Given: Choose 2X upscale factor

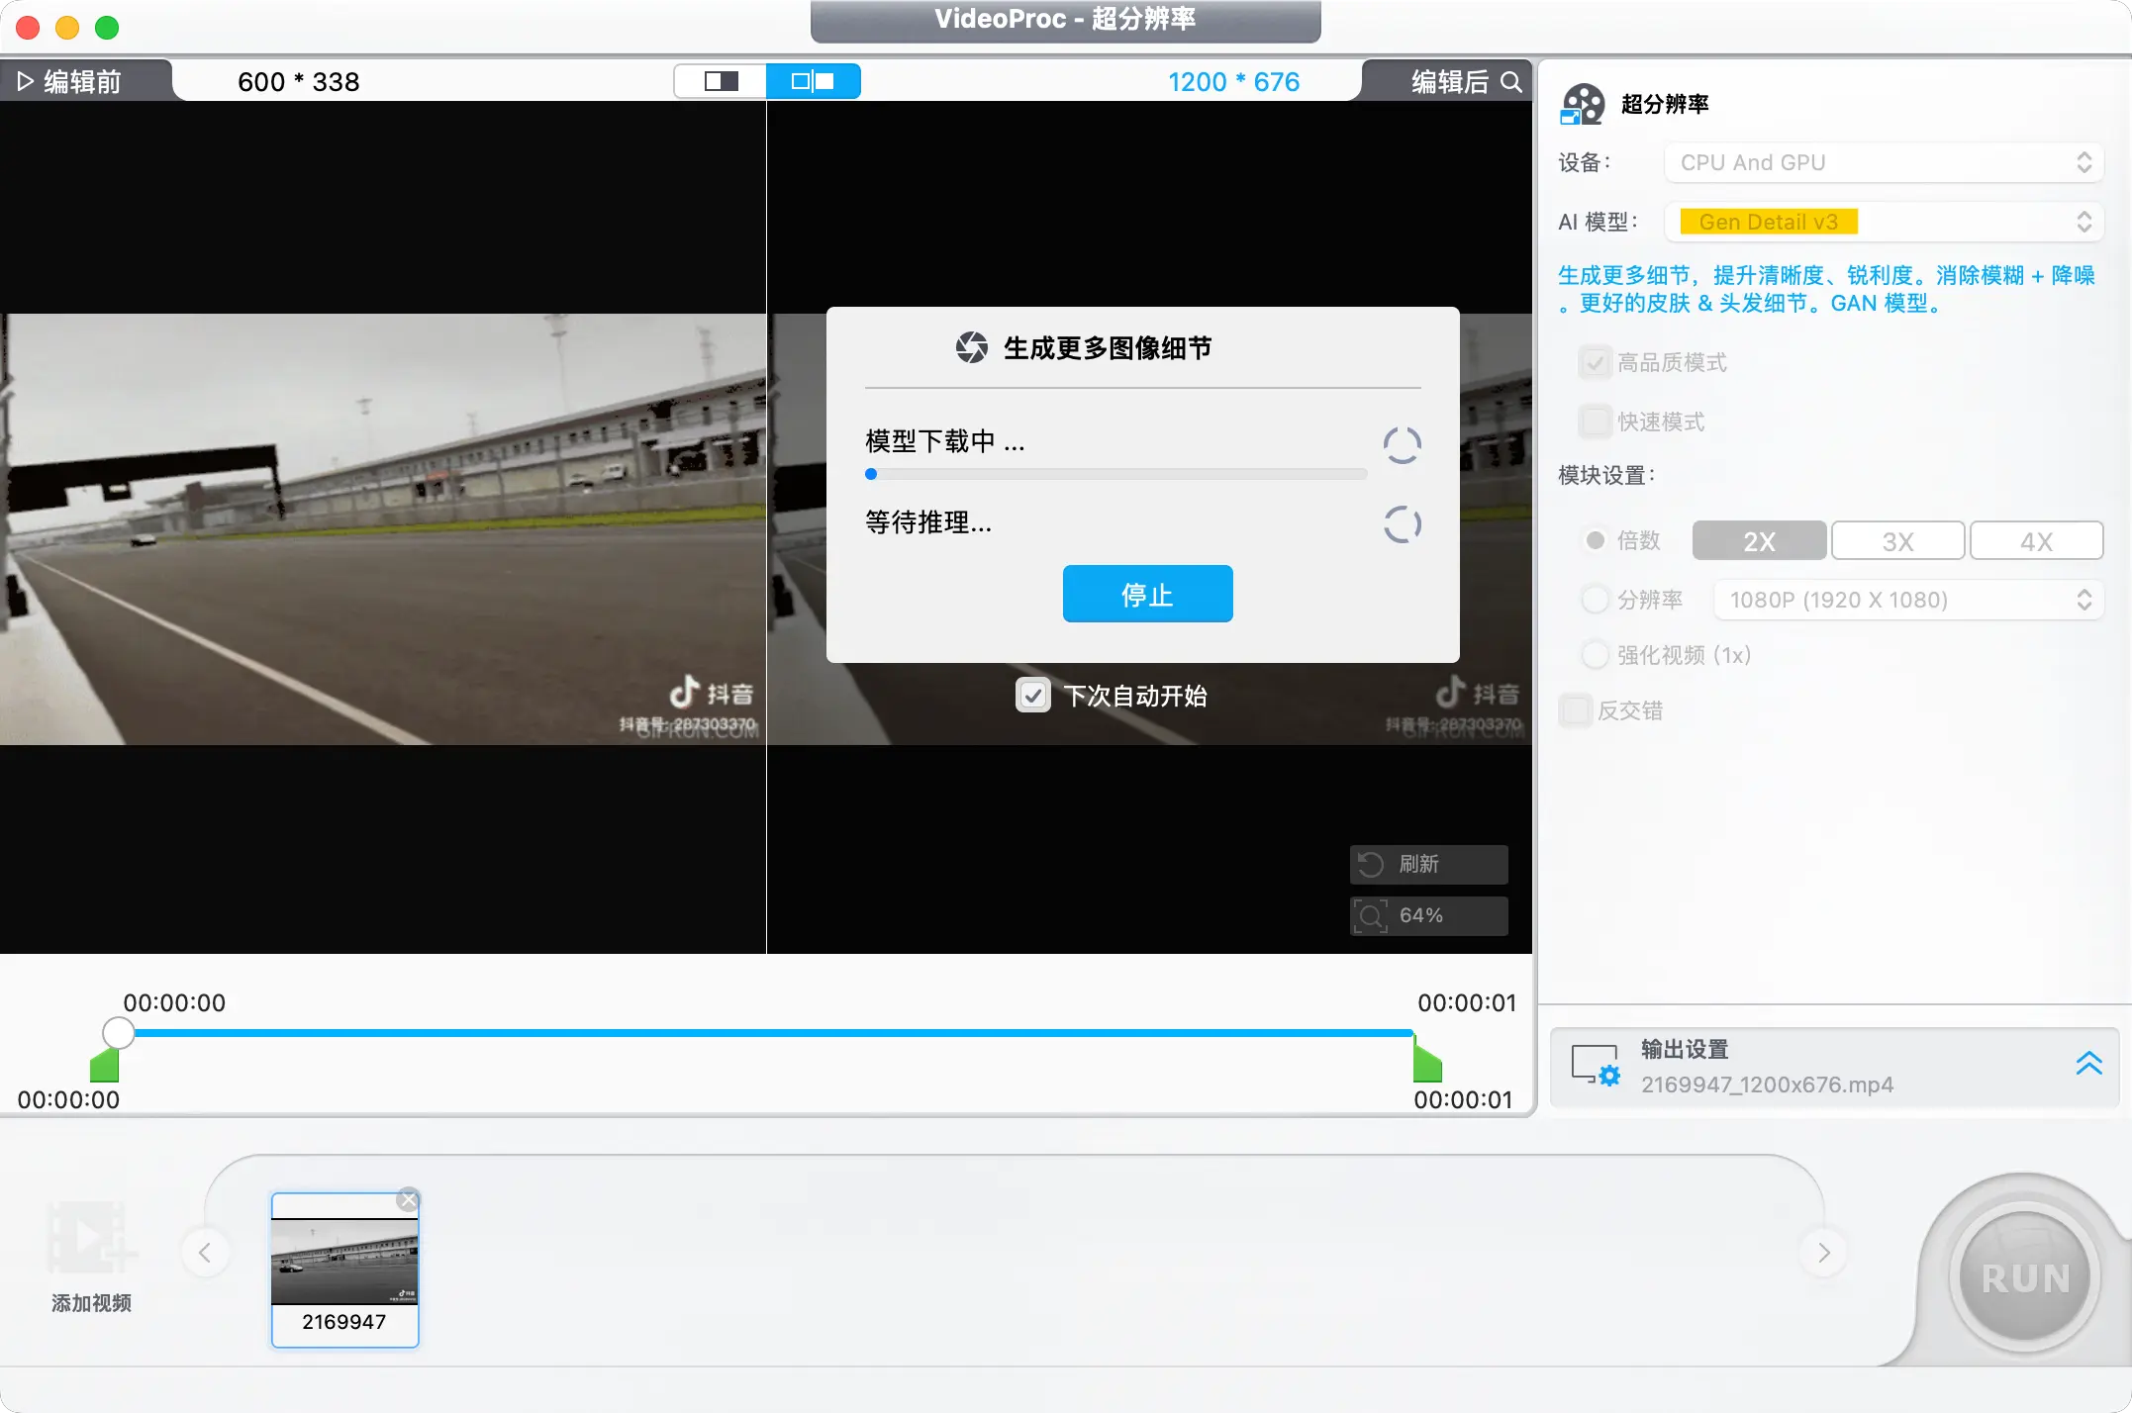Looking at the screenshot, I should coord(1759,541).
